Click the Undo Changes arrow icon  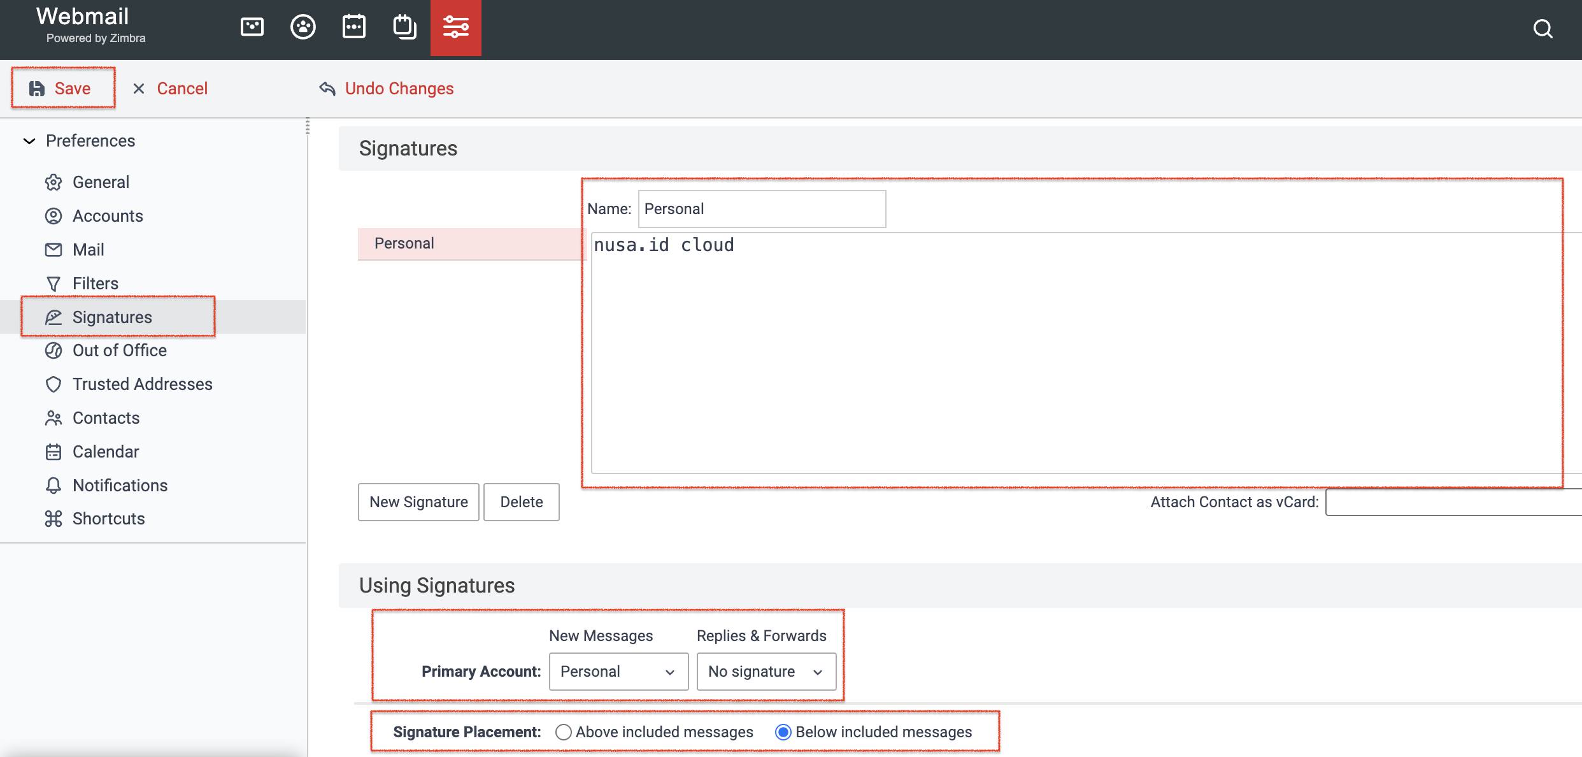[x=327, y=89]
